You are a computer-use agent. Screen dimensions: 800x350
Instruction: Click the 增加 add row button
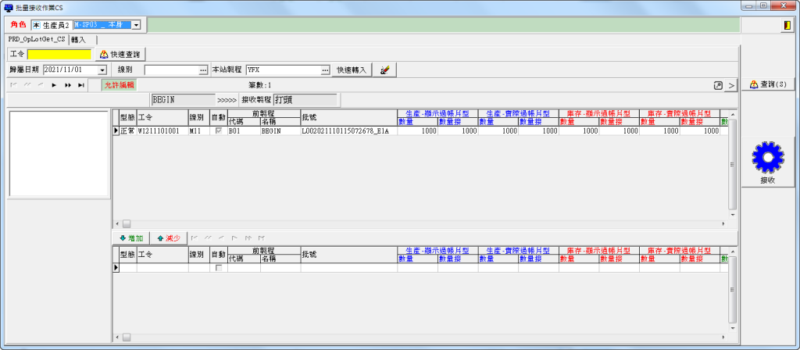click(131, 237)
